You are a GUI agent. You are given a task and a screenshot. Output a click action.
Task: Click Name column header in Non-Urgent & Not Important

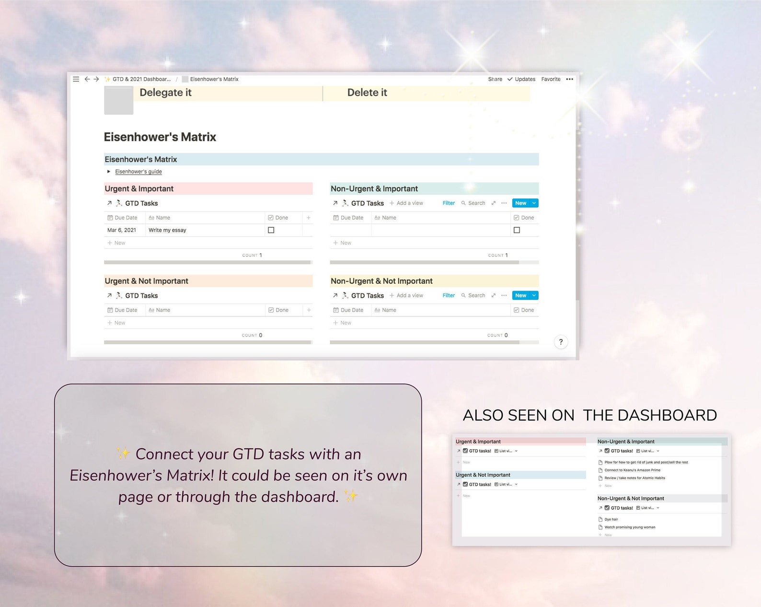pyautogui.click(x=441, y=310)
